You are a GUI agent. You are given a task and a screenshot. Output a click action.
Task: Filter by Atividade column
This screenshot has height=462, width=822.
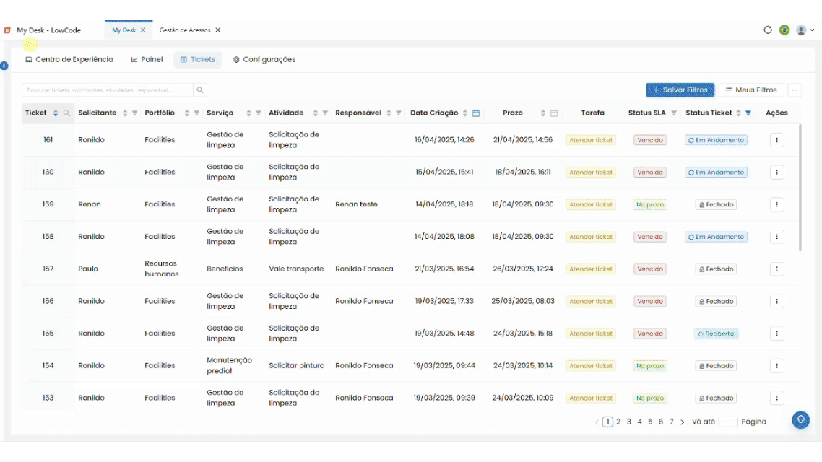click(x=325, y=113)
